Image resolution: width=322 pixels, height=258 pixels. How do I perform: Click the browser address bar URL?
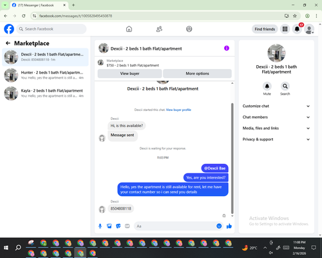tap(75, 16)
